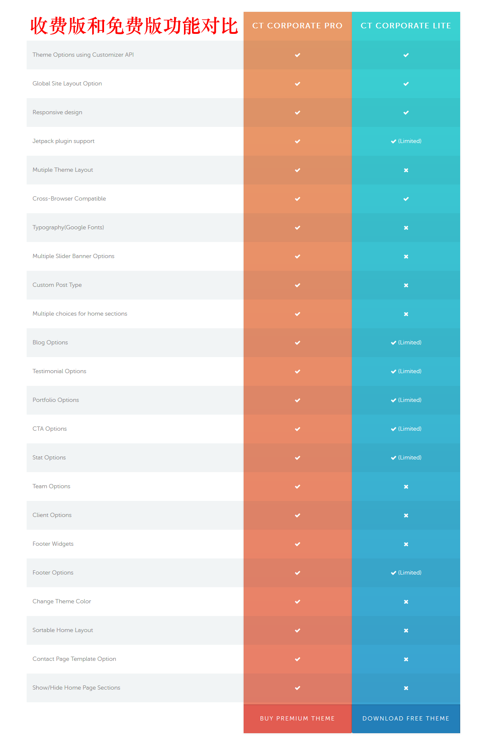This screenshot has height=748, width=494.
Task: Click Pro checkmark for Custom Post Type
Action: (298, 285)
